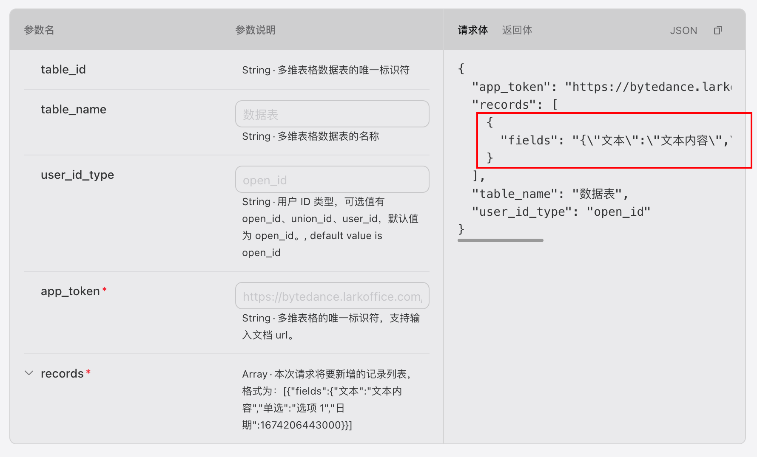
Task: Click the "records": [ line in JSON
Action: tap(515, 104)
